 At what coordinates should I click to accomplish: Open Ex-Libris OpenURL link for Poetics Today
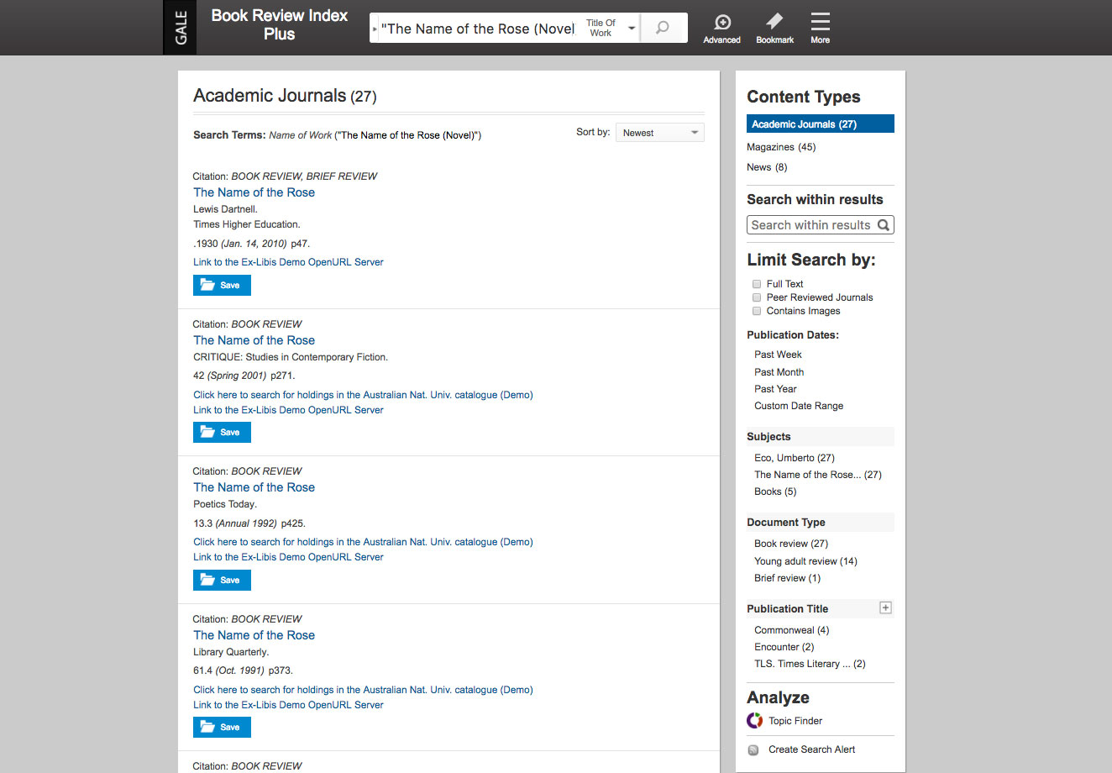pos(288,557)
